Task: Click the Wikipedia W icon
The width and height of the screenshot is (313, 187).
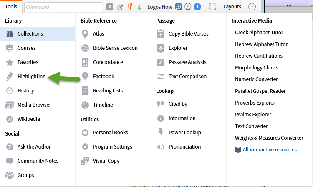Action: coord(10,119)
